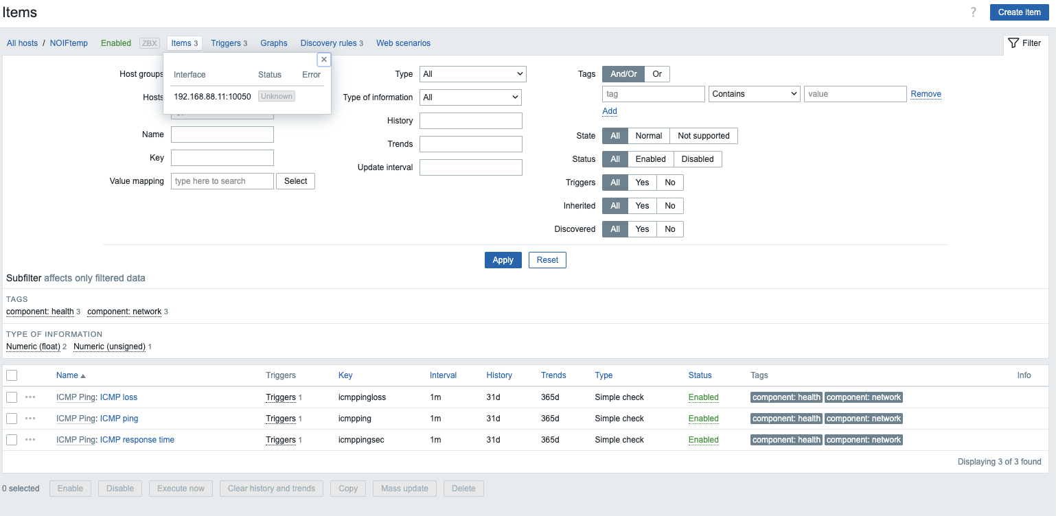Viewport: 1056px width, 516px height.
Task: Sort items by the Name column
Action: click(x=67, y=375)
